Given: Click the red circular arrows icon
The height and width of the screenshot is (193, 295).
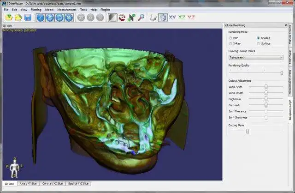Looking at the screenshot, I should click(x=122, y=18).
